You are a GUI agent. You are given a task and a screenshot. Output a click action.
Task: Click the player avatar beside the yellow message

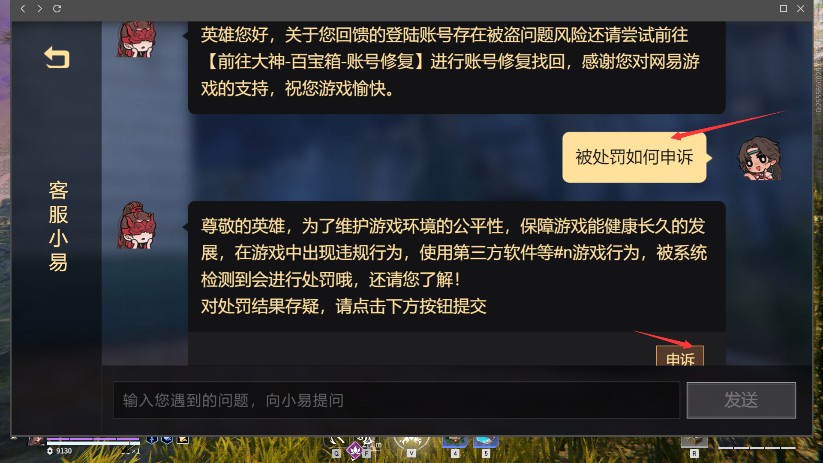(x=759, y=158)
